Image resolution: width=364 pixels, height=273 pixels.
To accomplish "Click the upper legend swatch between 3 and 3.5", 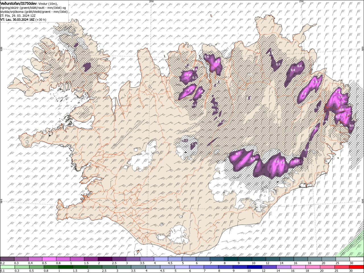I will click(x=133, y=259).
